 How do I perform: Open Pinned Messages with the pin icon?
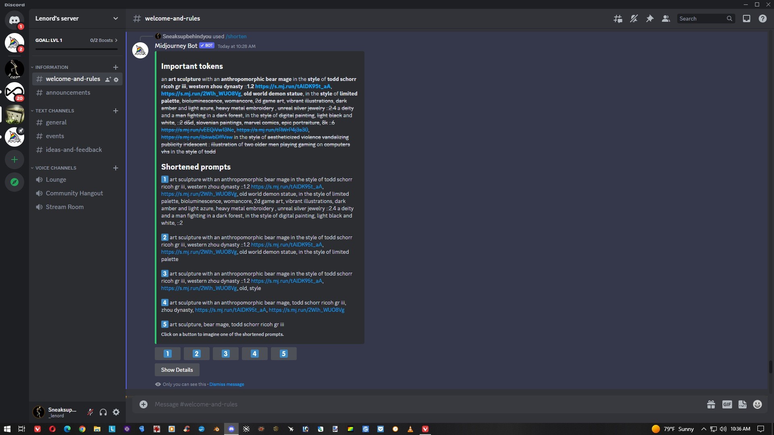[650, 19]
